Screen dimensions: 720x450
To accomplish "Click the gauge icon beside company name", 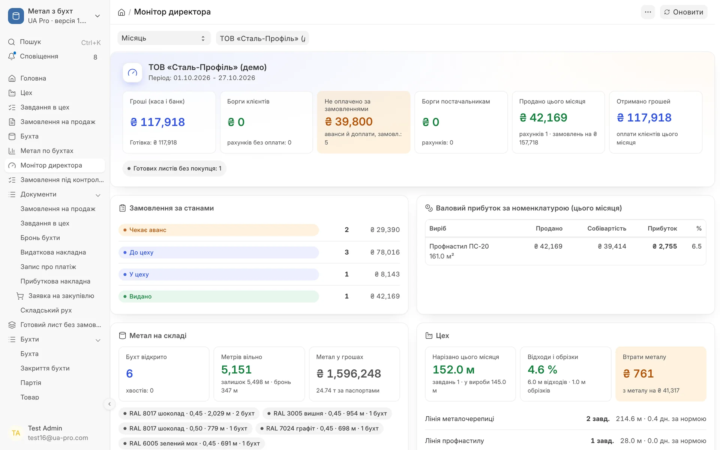I will click(132, 73).
